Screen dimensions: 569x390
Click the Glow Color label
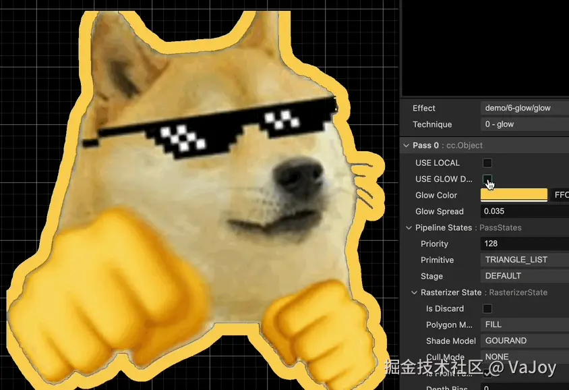coord(436,196)
